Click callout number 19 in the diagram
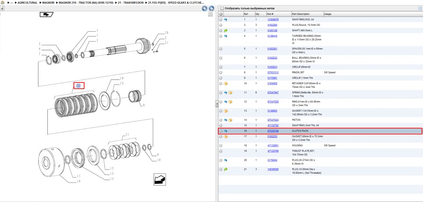423x202 pixels. coord(121,78)
